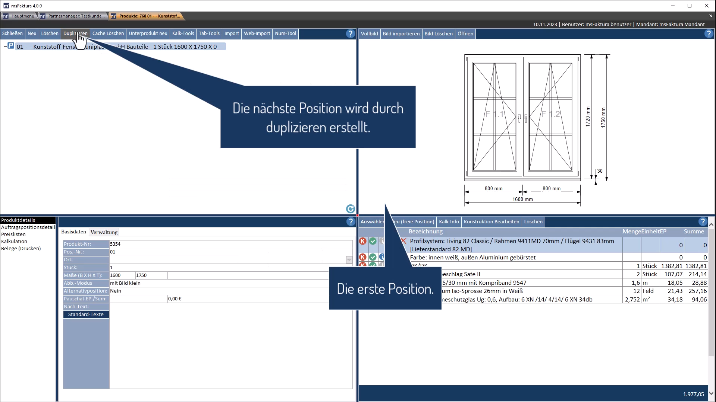Click help icon in product details panel
This screenshot has height=402, width=716.
351,222
